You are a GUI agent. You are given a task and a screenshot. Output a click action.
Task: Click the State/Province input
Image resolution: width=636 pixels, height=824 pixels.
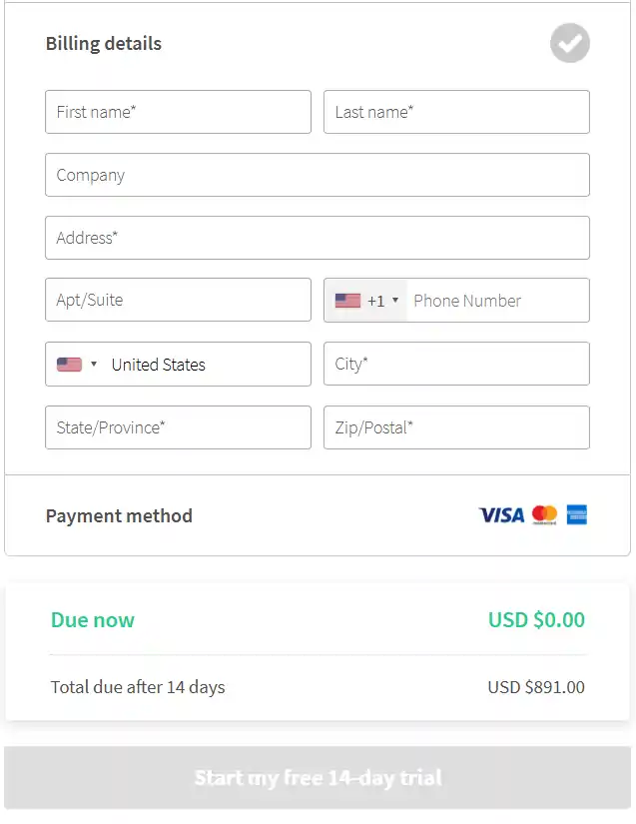point(178,427)
